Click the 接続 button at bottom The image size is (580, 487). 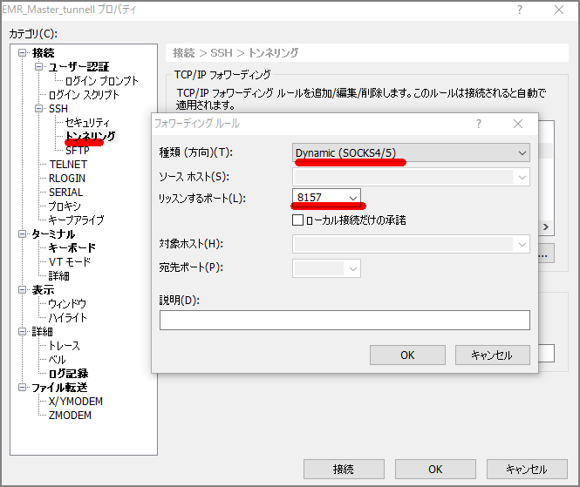pos(344,469)
